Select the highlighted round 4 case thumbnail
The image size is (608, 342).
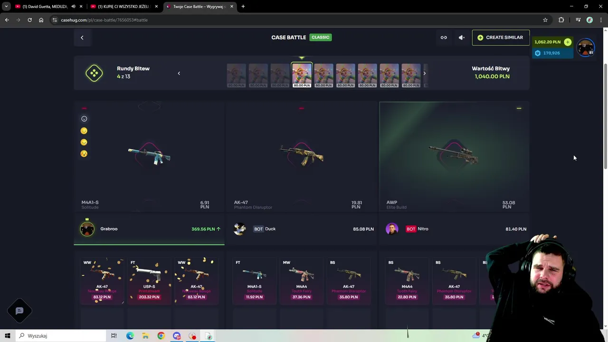(302, 75)
